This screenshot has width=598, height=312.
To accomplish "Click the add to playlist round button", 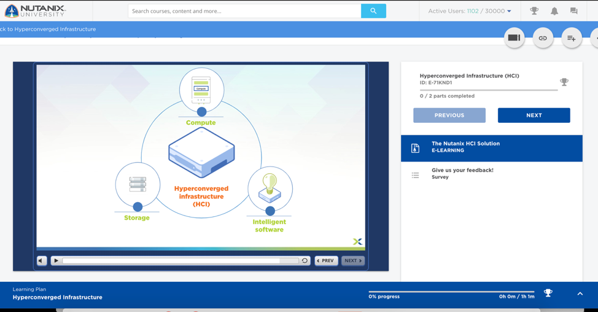I will (572, 37).
